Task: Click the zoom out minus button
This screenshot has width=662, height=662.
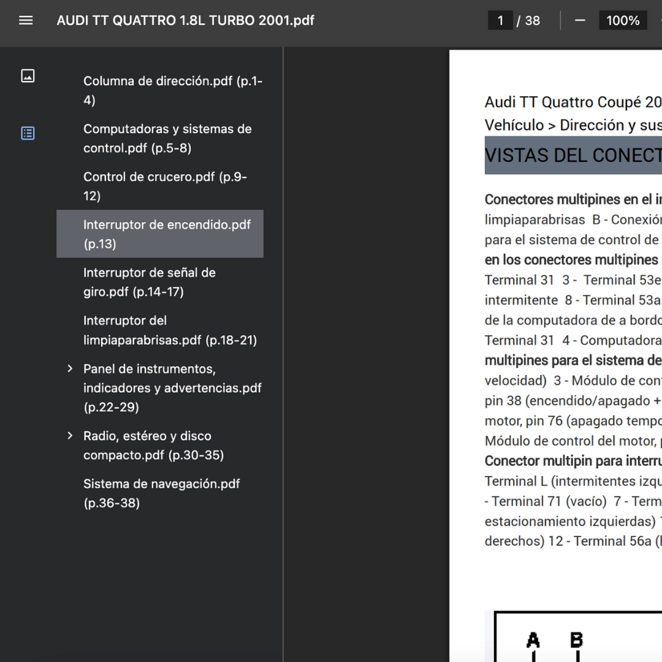Action: (579, 20)
